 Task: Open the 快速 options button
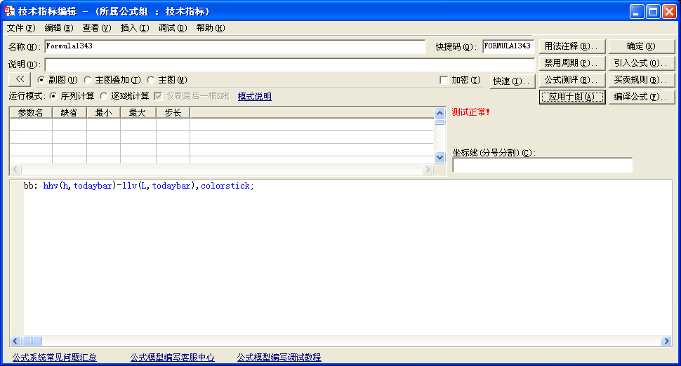pos(512,81)
